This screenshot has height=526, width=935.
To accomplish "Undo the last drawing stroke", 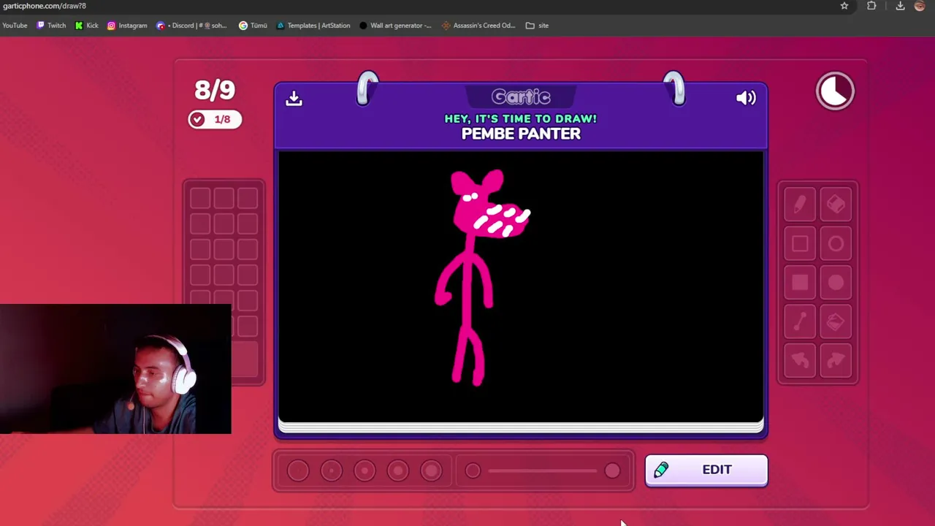I will [800, 360].
